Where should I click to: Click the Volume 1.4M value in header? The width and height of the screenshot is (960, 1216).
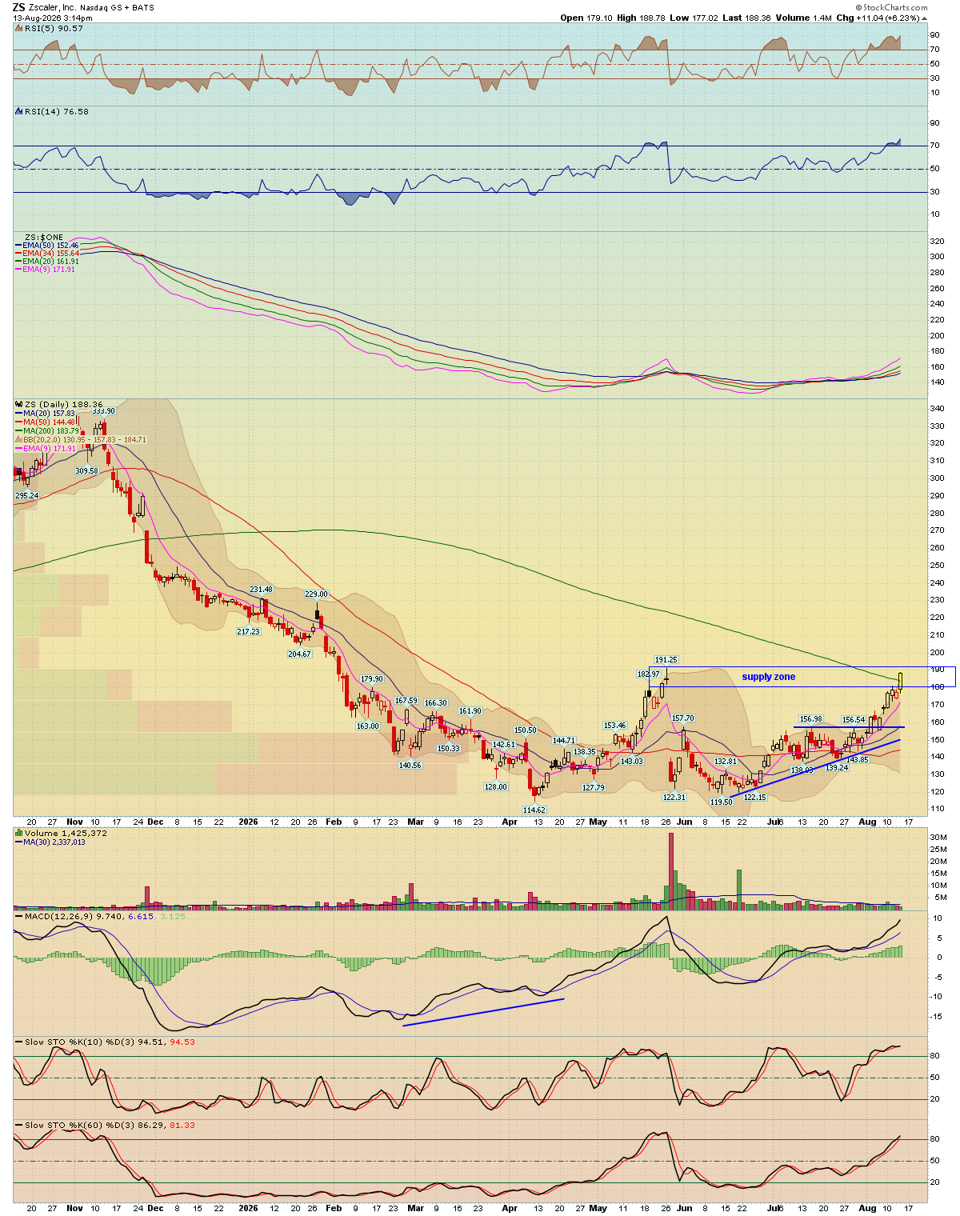point(803,18)
